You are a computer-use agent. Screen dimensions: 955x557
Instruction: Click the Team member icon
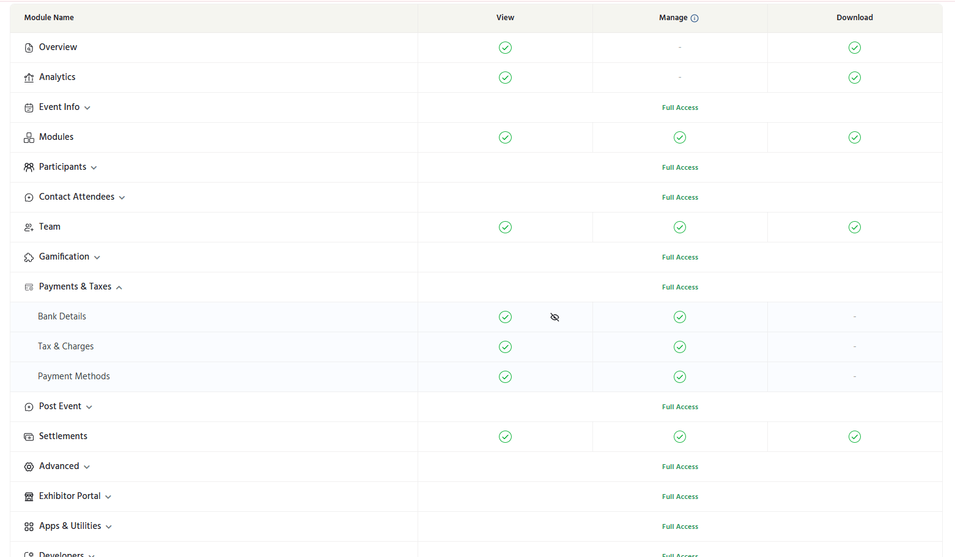(29, 227)
